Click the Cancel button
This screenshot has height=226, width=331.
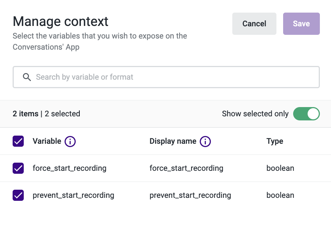click(254, 24)
